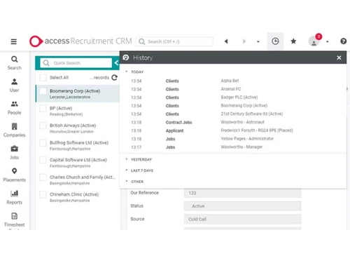The height and width of the screenshot is (263, 350).
Task: Click the History panel header icon
Action: click(x=126, y=58)
